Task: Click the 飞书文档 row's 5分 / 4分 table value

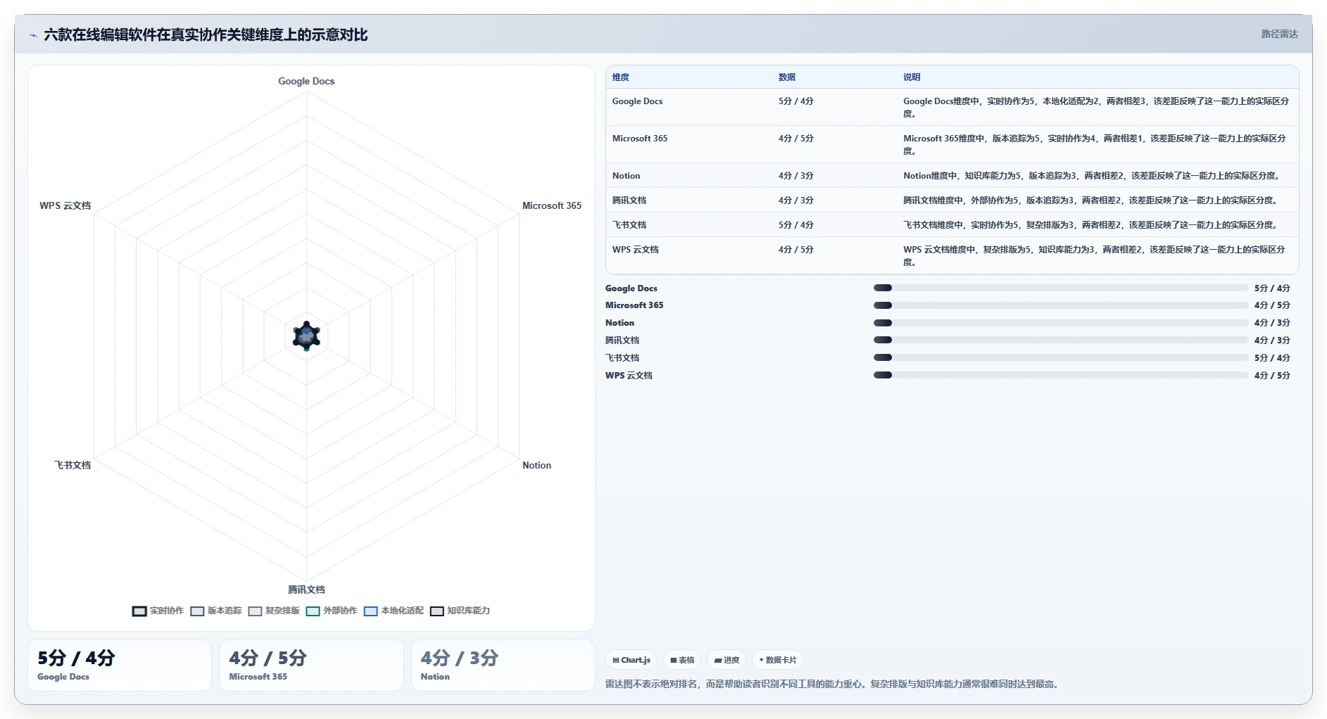Action: tap(795, 225)
